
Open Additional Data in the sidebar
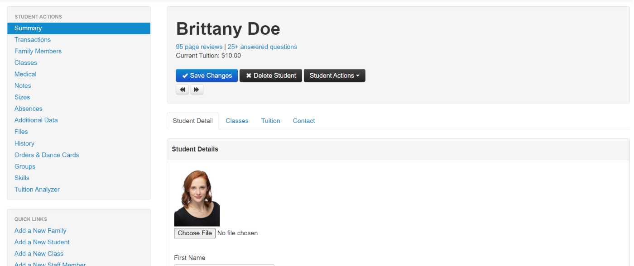[x=36, y=120]
